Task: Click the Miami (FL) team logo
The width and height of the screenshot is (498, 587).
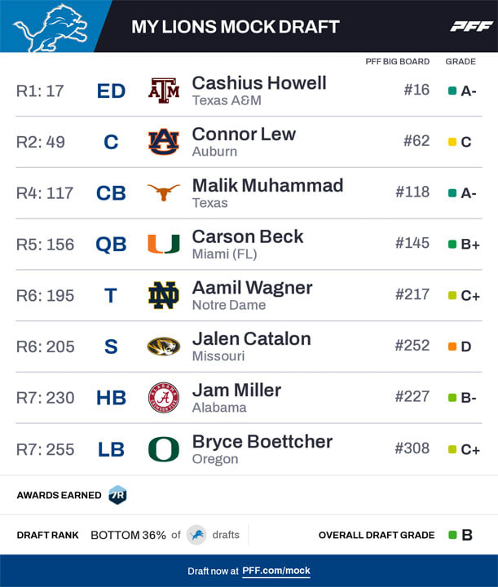Action: (x=164, y=244)
